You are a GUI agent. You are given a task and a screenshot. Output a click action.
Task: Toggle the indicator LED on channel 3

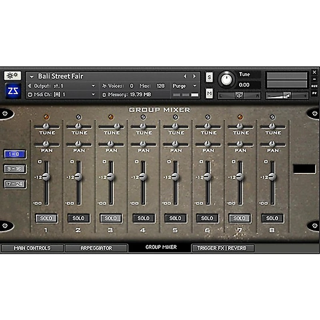point(111,117)
